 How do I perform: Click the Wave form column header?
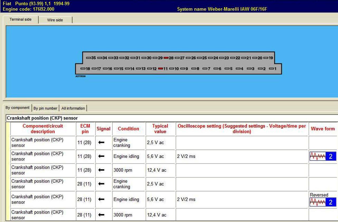click(x=323, y=129)
